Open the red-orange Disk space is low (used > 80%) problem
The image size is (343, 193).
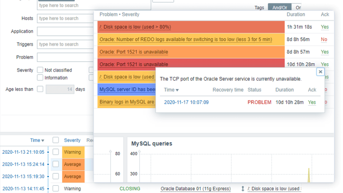click(135, 27)
